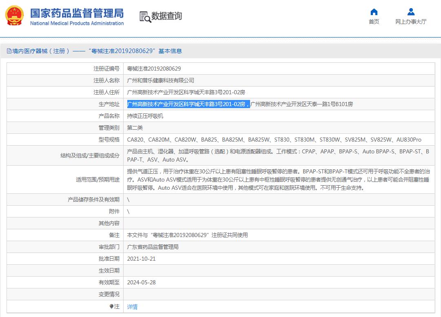Click the 审批部门 label
The height and width of the screenshot is (317, 441).
(109, 247)
